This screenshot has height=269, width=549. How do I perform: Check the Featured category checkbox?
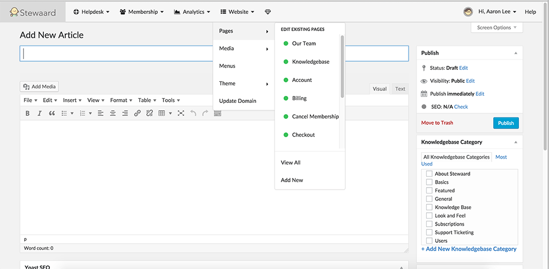429,190
